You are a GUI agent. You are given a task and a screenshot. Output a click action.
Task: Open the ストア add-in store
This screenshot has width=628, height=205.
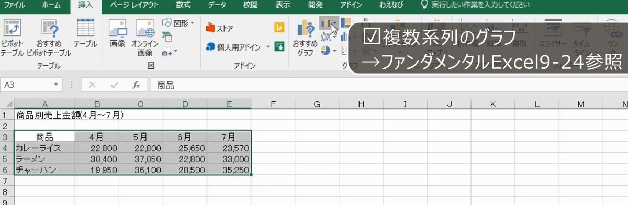pos(220,28)
